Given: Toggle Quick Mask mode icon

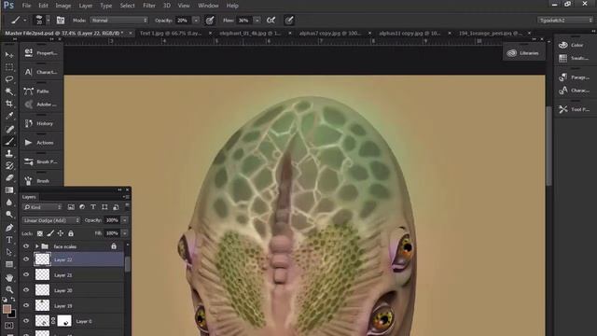Looking at the screenshot, I should [x=9, y=326].
